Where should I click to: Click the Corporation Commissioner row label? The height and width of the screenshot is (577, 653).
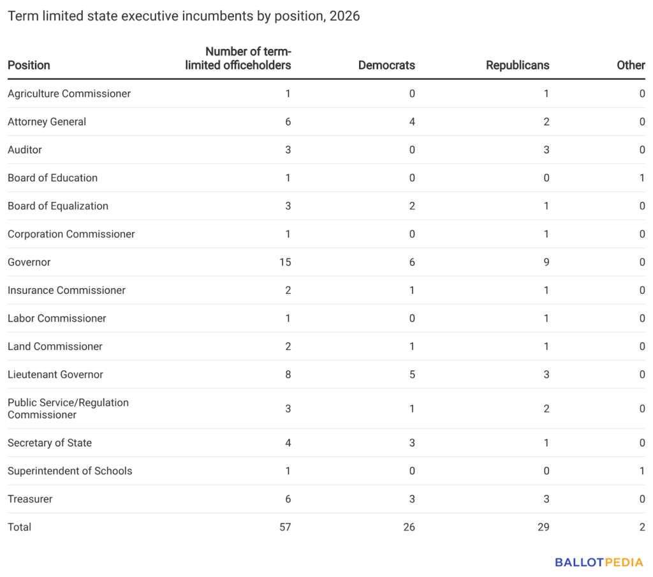point(71,234)
